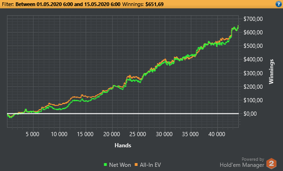Select the All-In EV legend label
Image resolution: width=283 pixels, height=171 pixels.
coord(150,164)
